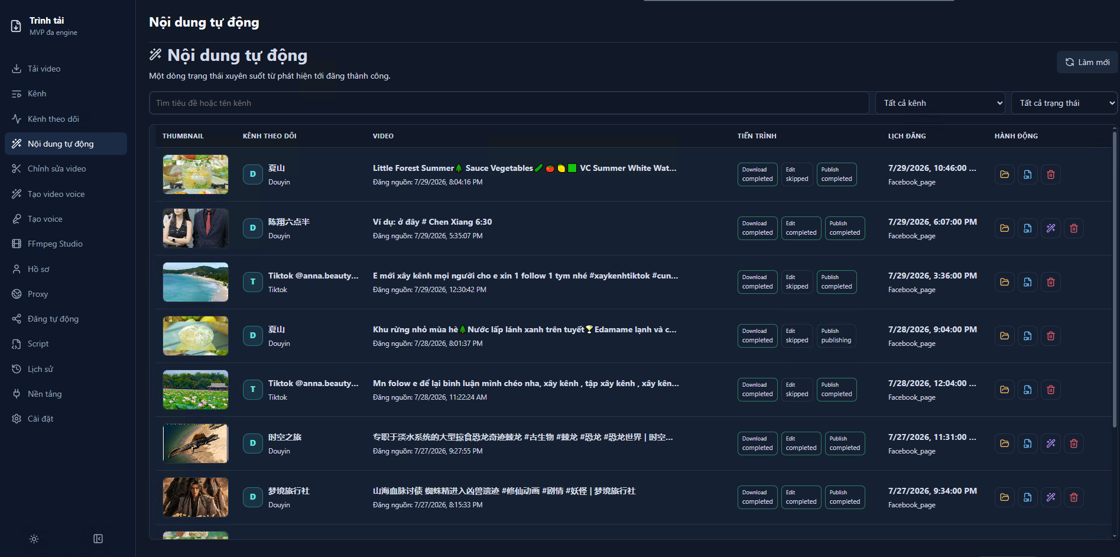Open Hồ sơ profiles in sidebar
Viewport: 1120px width, 557px height.
66,269
